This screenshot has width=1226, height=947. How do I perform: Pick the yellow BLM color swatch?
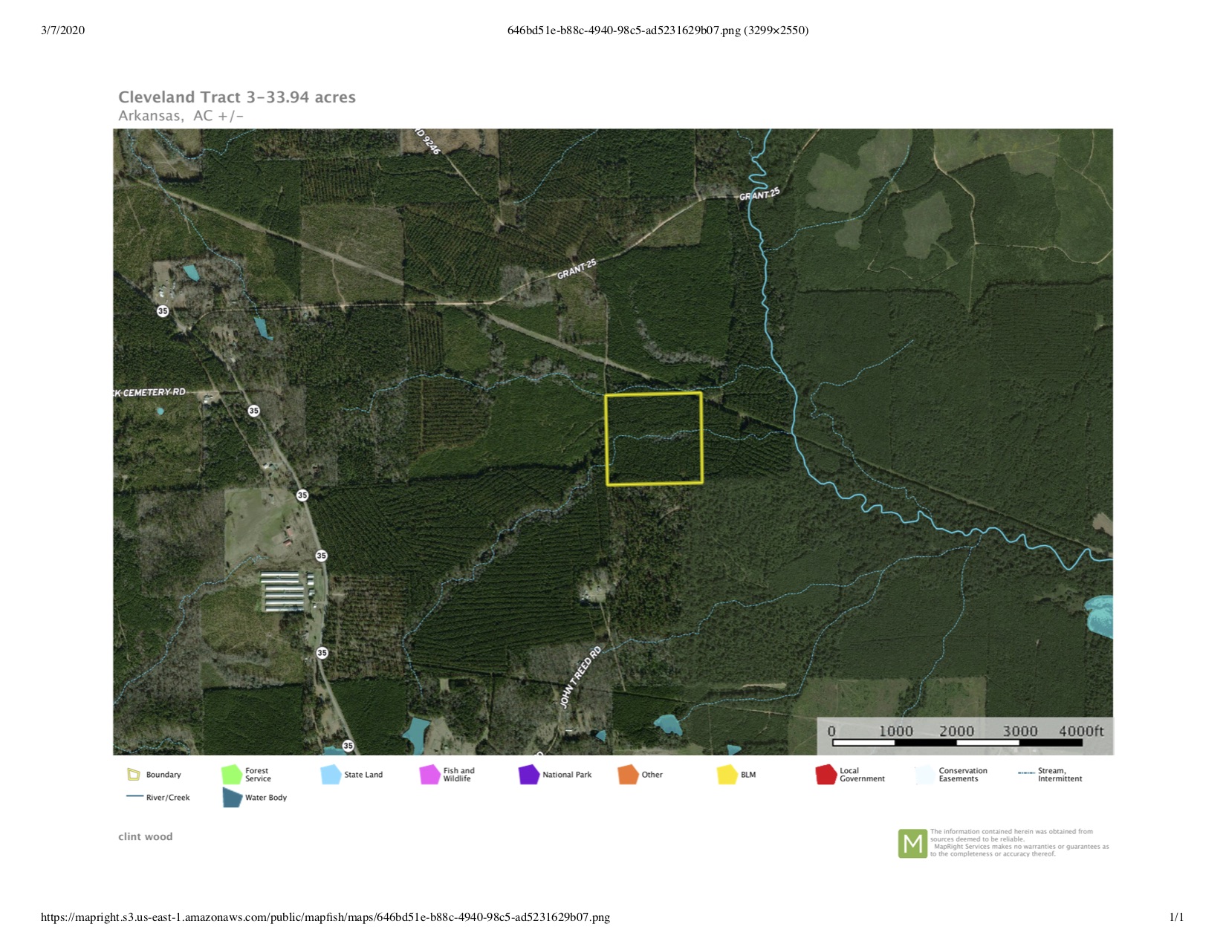727,775
